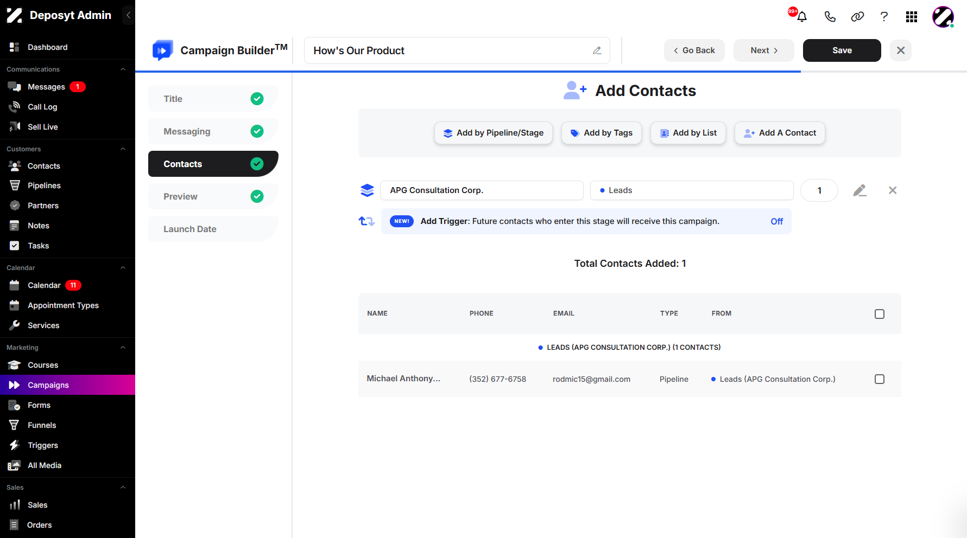967x538 pixels.
Task: Remove the APG Consultation pipeline row with the X
Action: [893, 190]
